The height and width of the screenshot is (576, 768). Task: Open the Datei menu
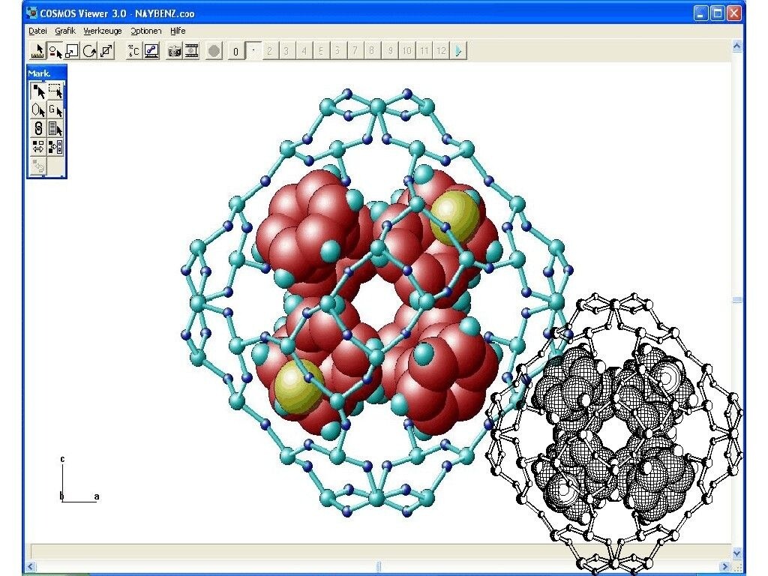(37, 31)
